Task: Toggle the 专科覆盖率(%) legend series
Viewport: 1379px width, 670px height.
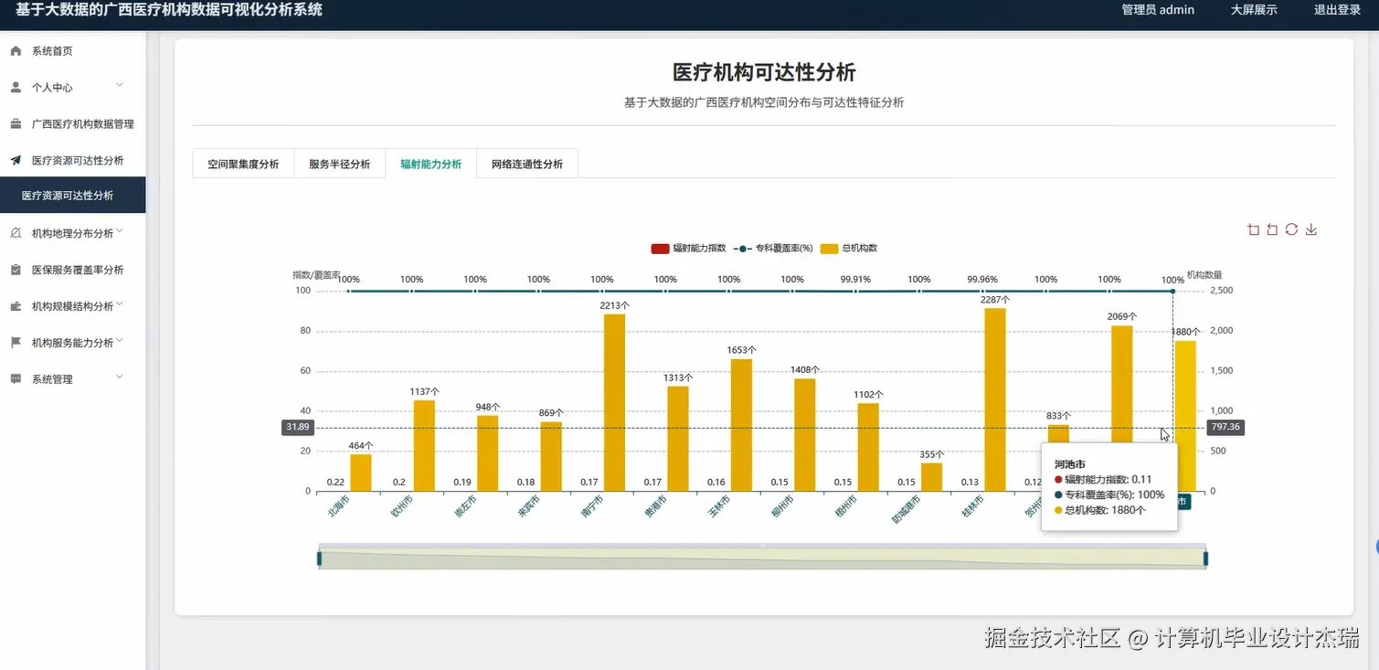Action: point(773,249)
